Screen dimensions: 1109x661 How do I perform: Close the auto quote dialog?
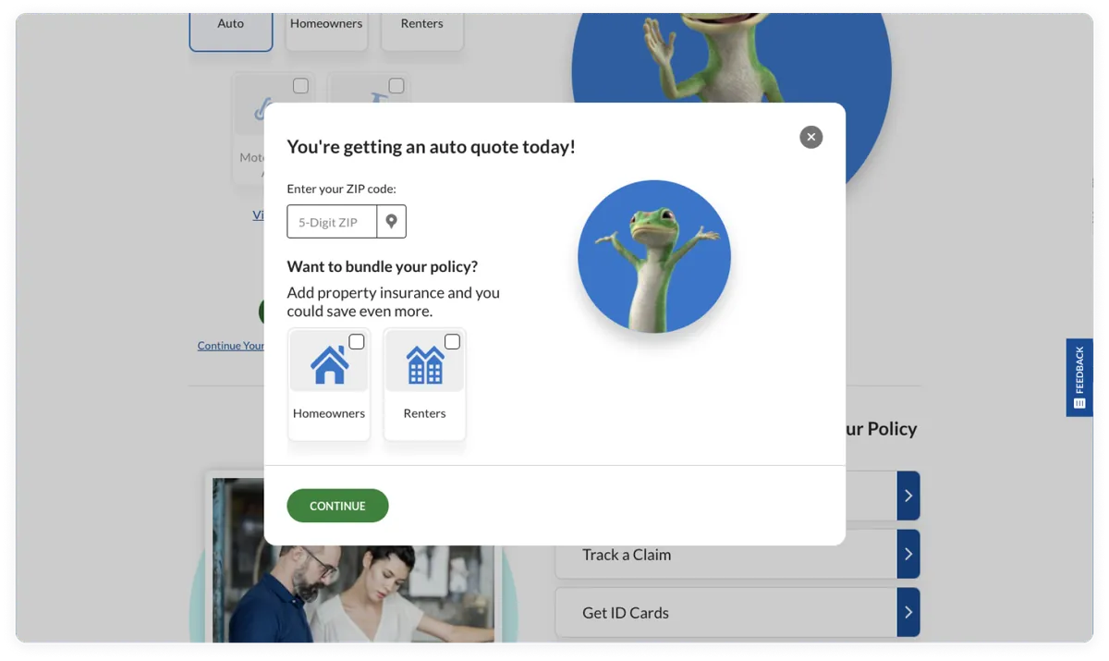click(810, 137)
